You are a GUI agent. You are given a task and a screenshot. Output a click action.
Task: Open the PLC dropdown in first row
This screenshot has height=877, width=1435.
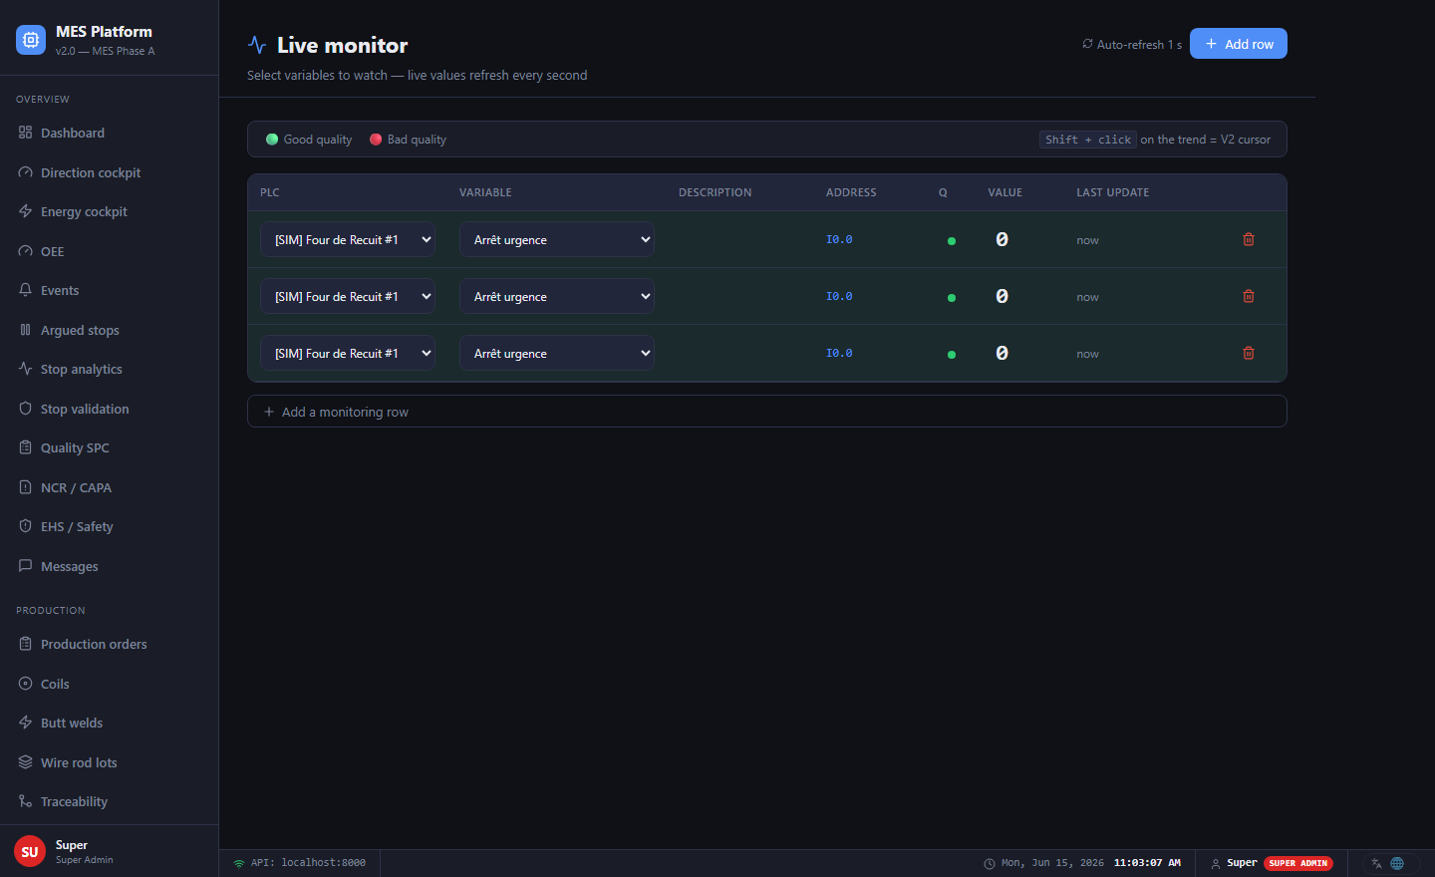coord(348,239)
